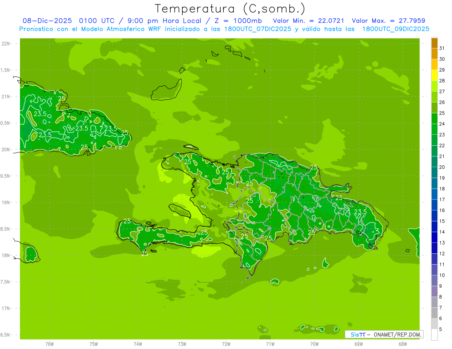Click the legend color band between 8 and 9
452x349 pixels.
(434, 291)
